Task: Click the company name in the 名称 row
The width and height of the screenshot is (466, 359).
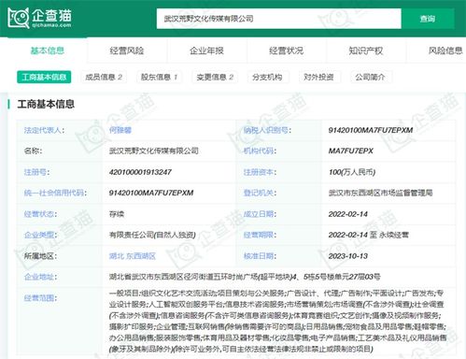Action: (154, 151)
